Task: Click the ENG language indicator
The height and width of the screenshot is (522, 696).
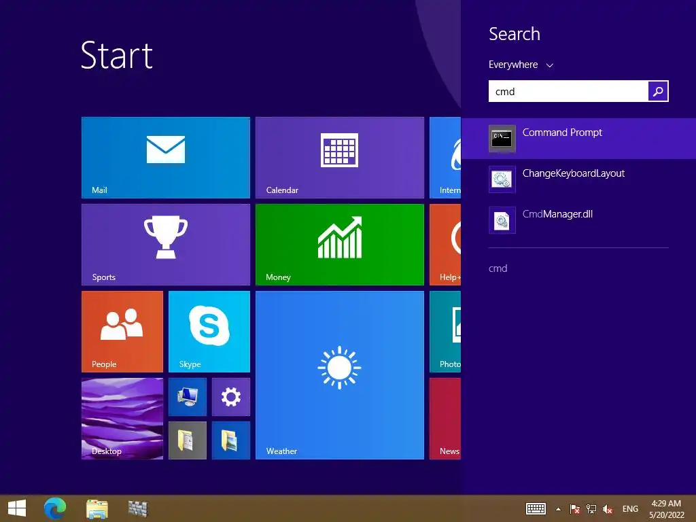Action: point(630,508)
